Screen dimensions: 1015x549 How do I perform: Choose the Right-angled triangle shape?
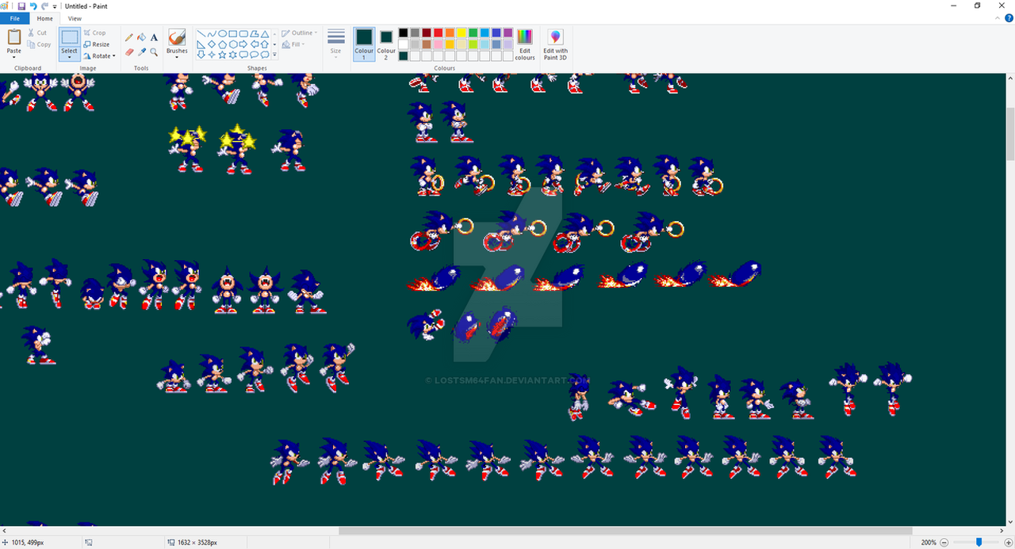(x=201, y=44)
